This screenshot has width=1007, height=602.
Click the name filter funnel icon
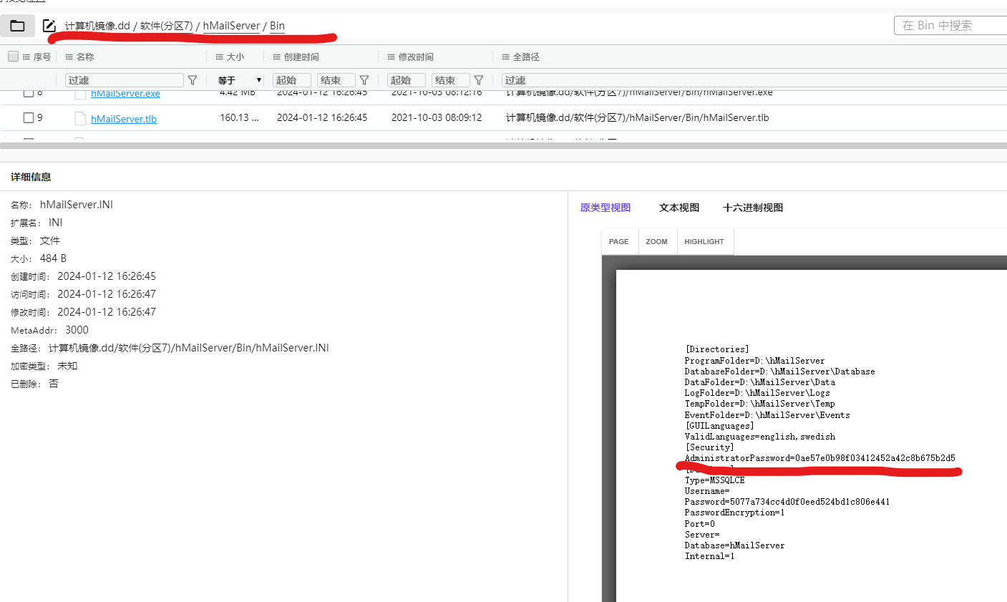point(193,80)
